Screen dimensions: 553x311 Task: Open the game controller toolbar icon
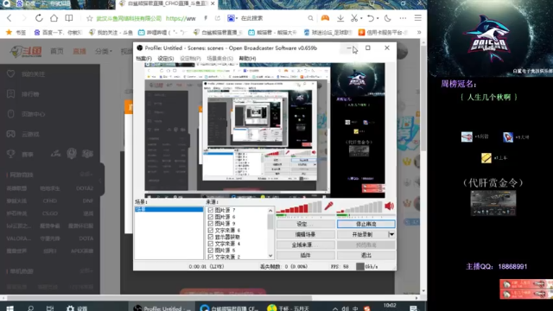pyautogui.click(x=325, y=18)
